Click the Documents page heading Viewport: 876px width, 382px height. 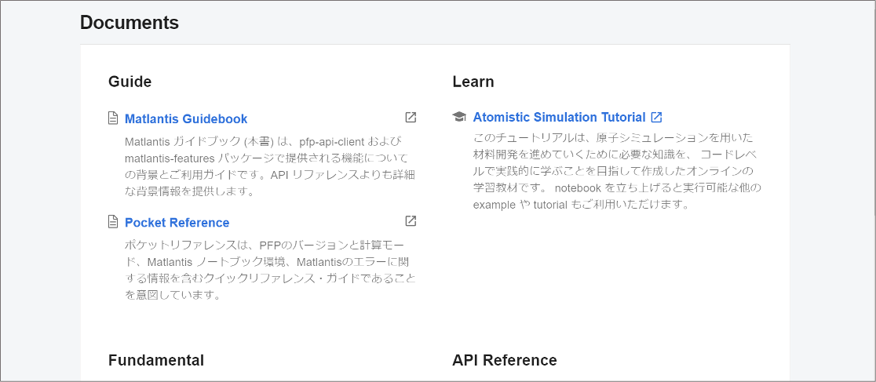(x=130, y=23)
